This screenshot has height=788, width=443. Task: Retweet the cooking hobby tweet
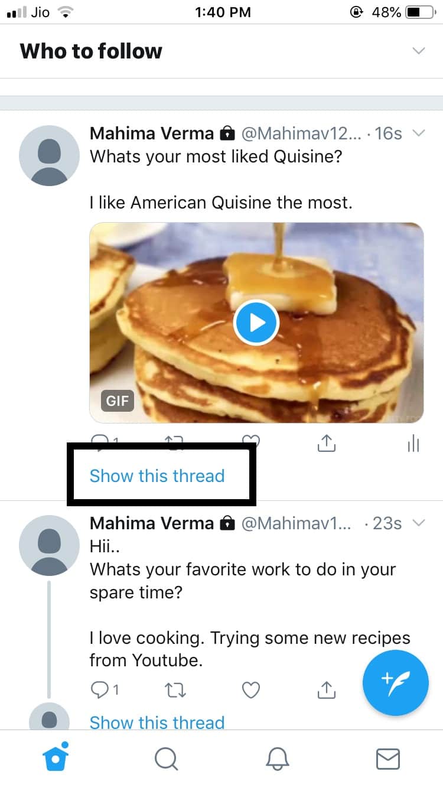tap(175, 689)
